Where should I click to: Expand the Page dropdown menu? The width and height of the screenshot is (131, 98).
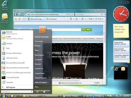click(x=90, y=19)
